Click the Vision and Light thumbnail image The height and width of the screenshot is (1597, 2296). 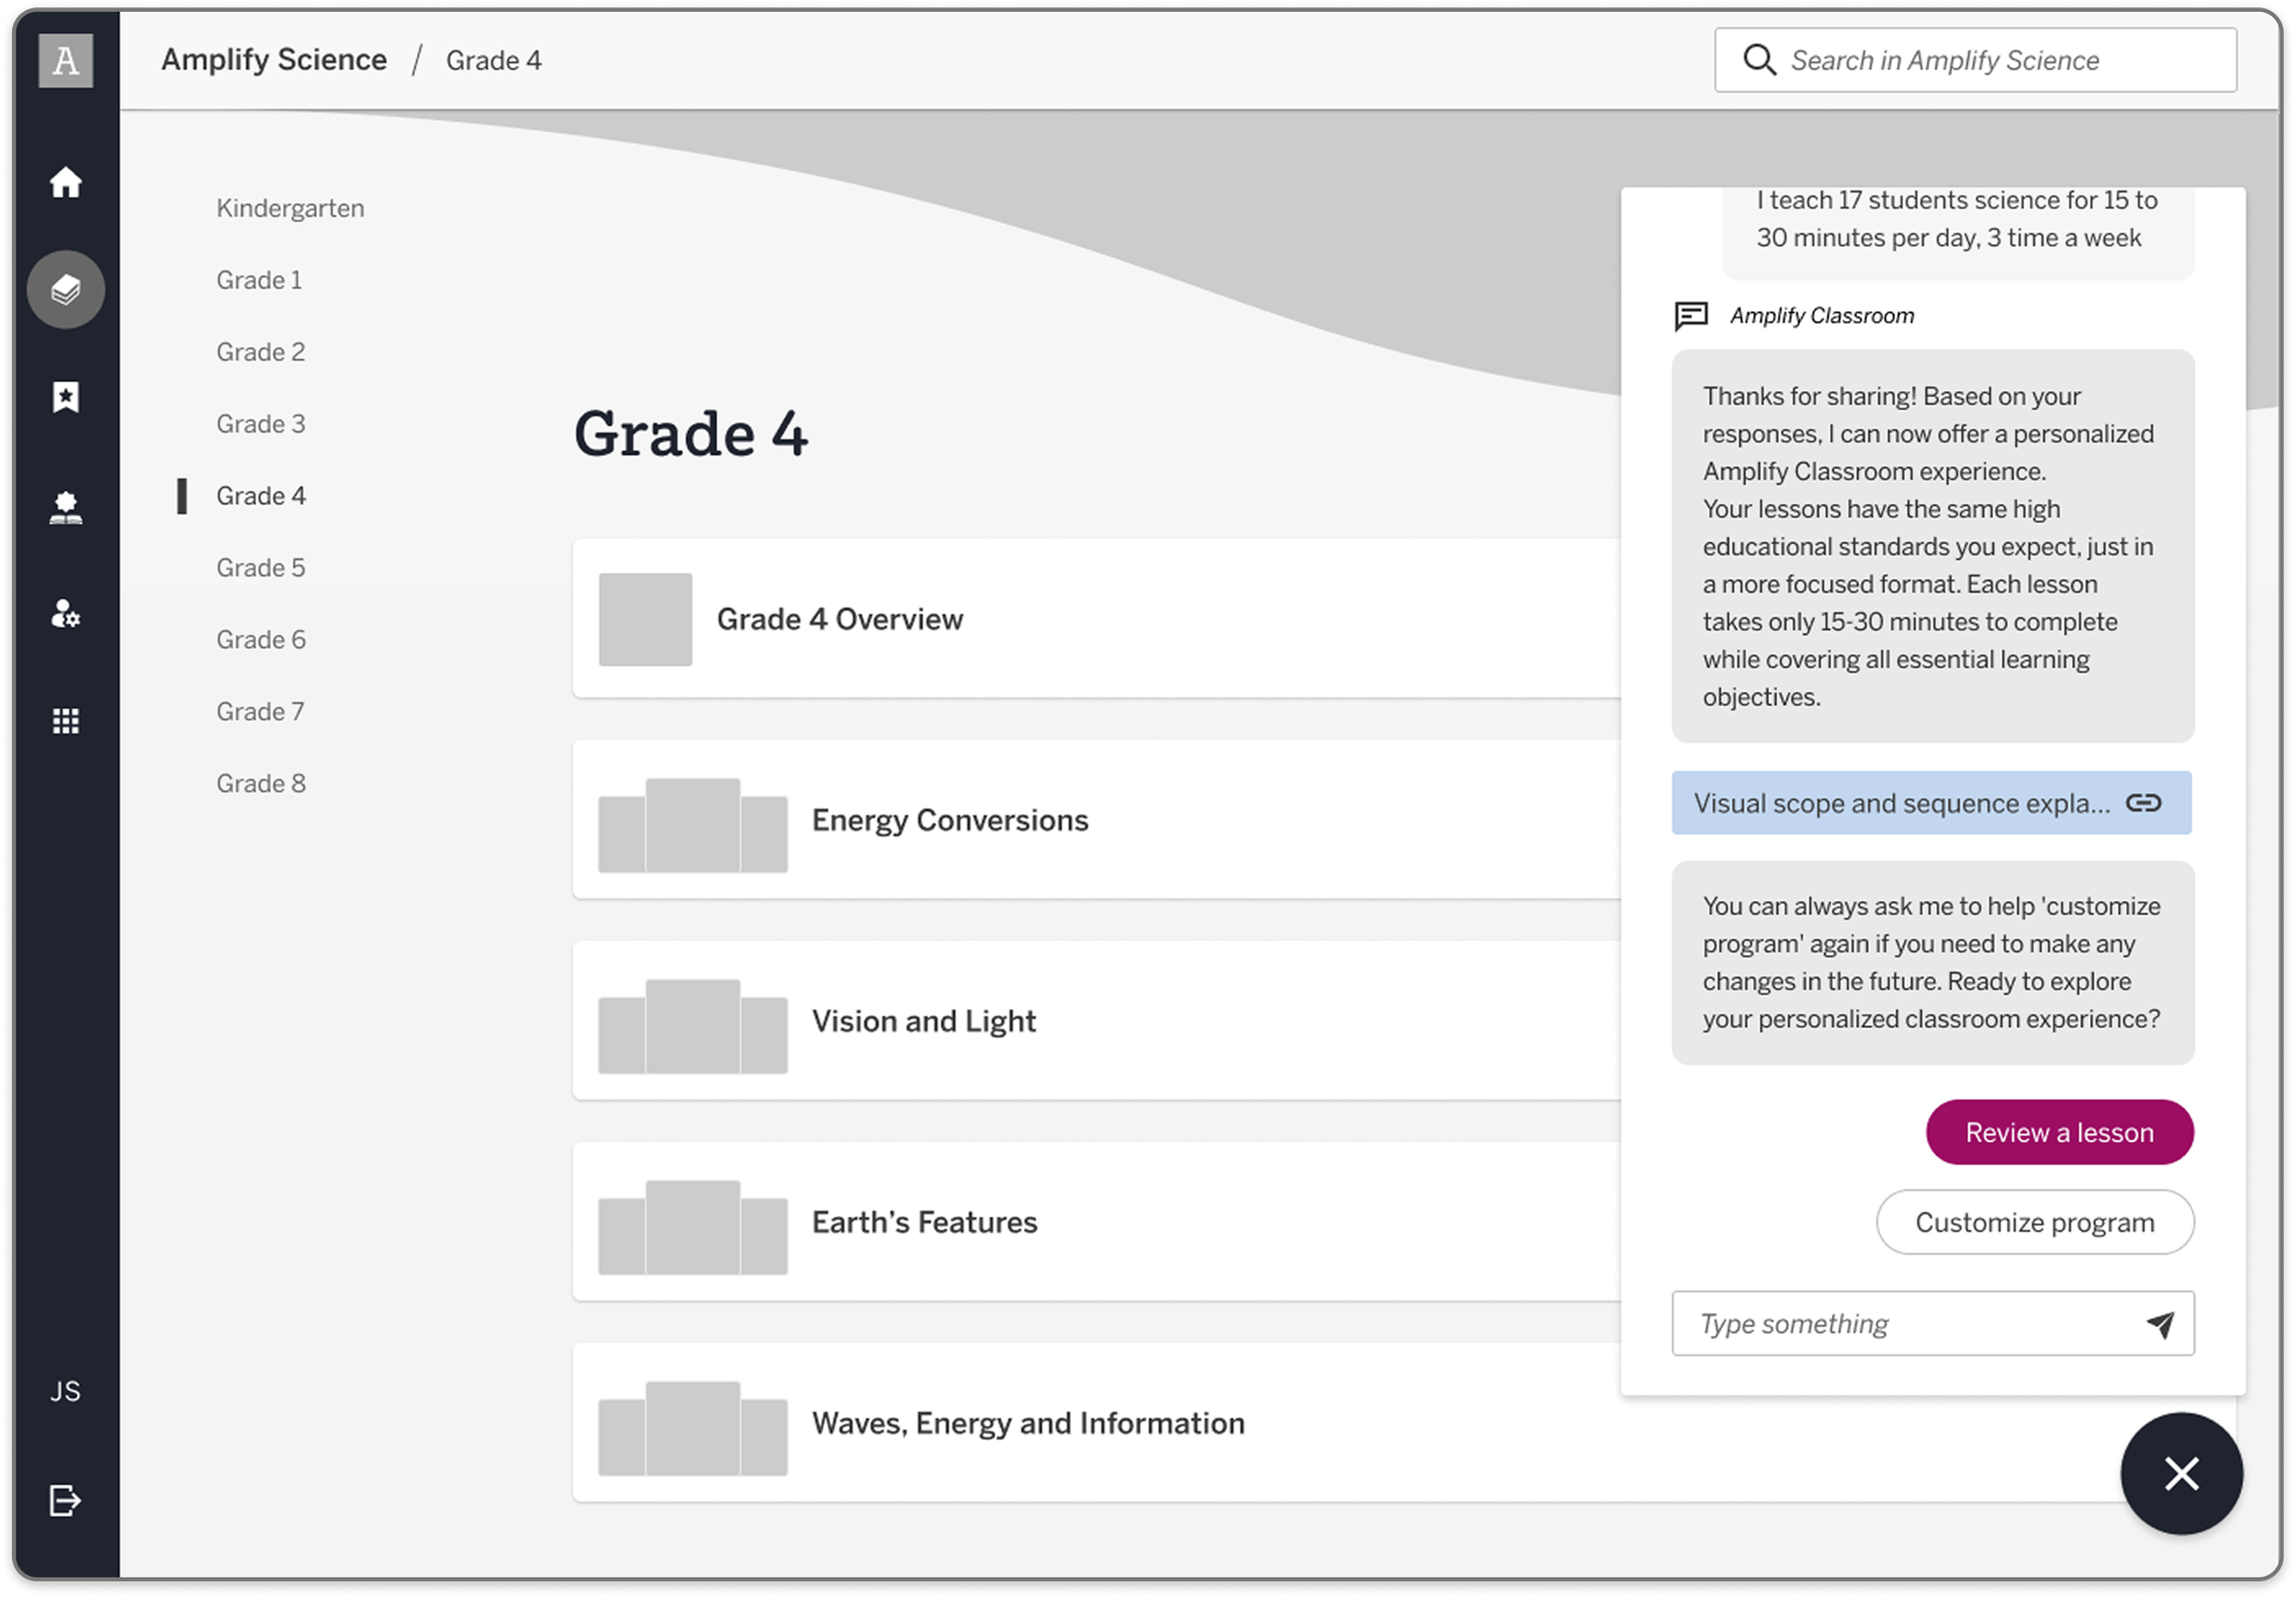(692, 1026)
